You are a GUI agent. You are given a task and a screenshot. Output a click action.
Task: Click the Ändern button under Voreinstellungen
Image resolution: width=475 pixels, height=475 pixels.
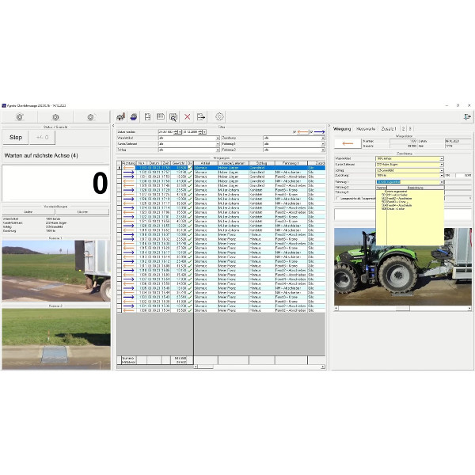pyautogui.click(x=28, y=211)
